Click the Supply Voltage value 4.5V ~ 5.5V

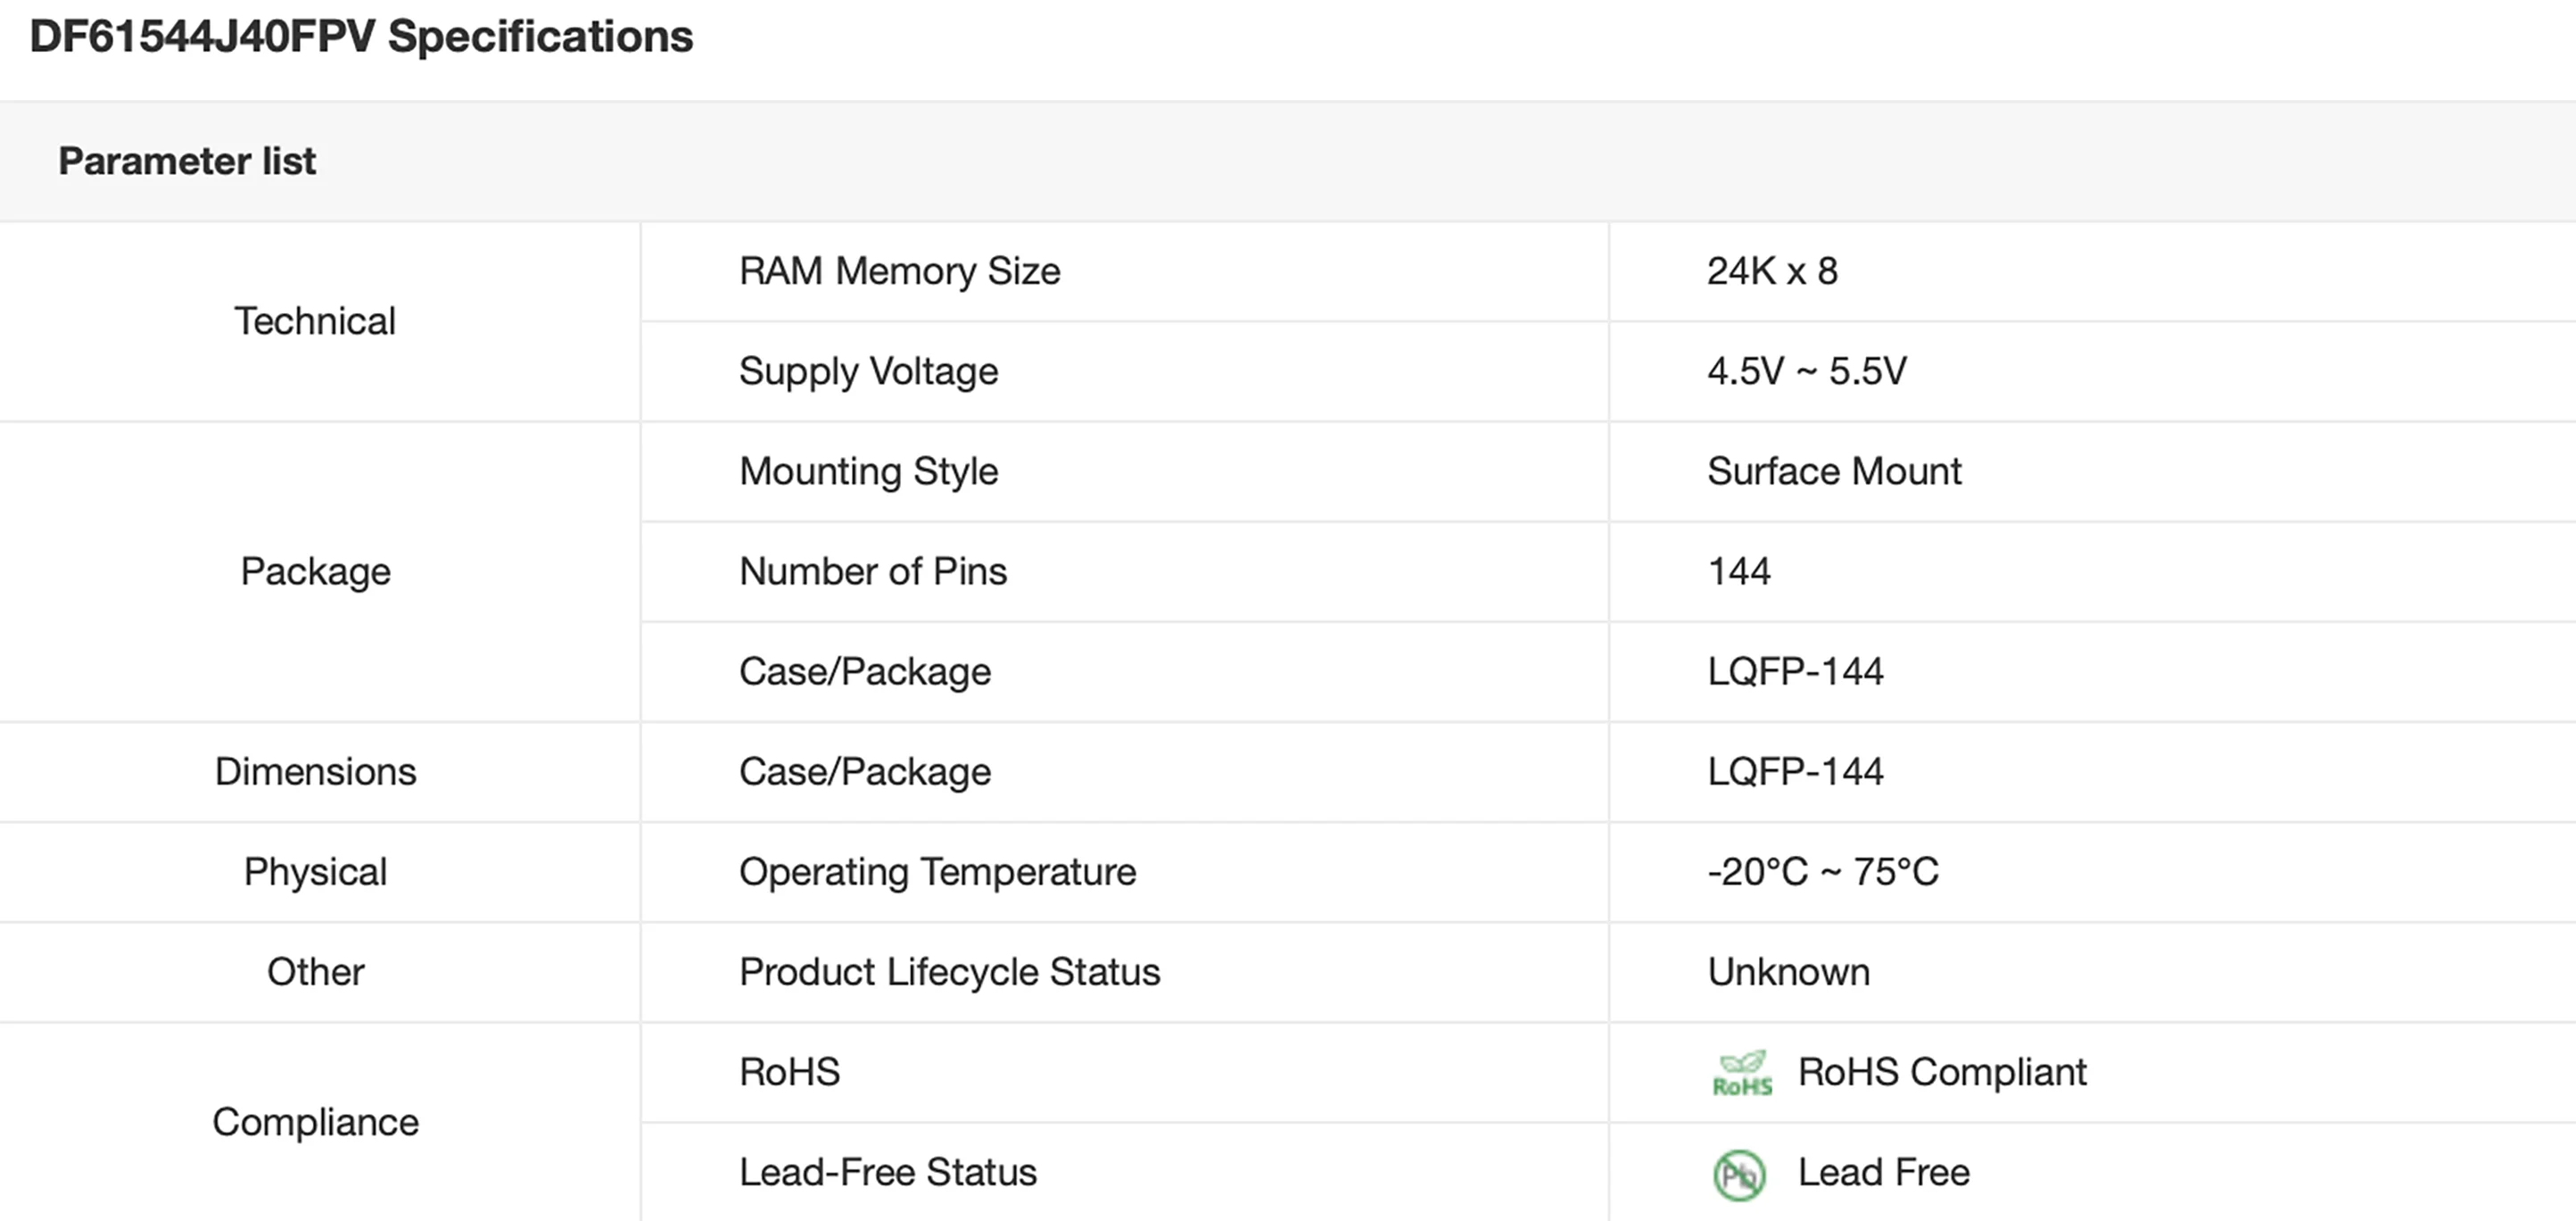(x=1806, y=371)
